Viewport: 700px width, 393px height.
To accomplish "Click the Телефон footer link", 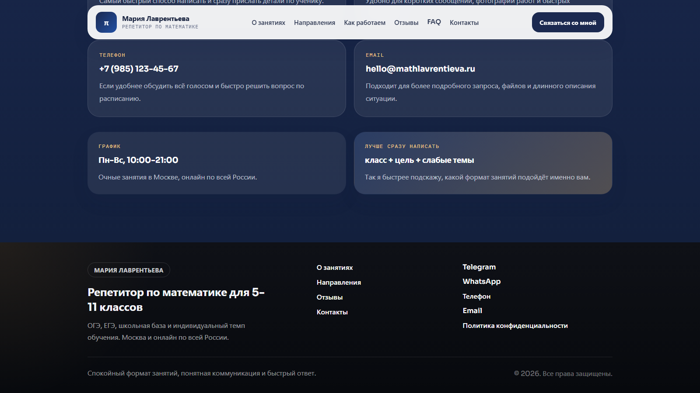I will click(476, 296).
